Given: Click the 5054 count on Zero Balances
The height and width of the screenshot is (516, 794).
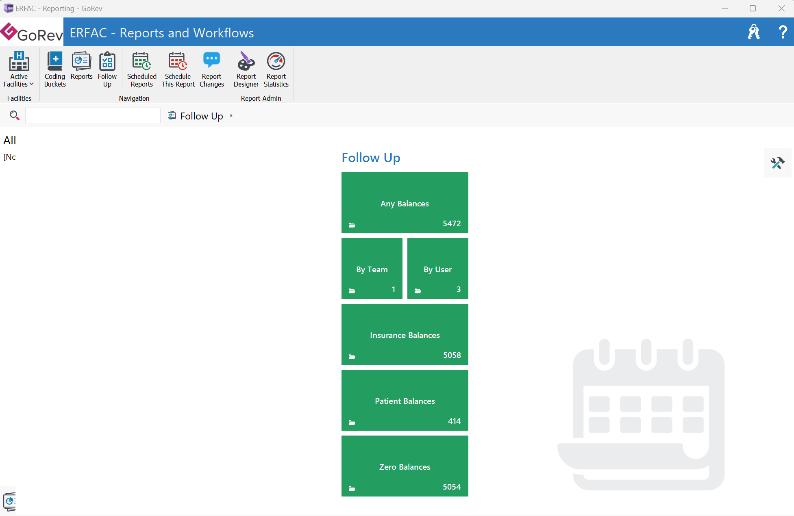Looking at the screenshot, I should click(452, 487).
